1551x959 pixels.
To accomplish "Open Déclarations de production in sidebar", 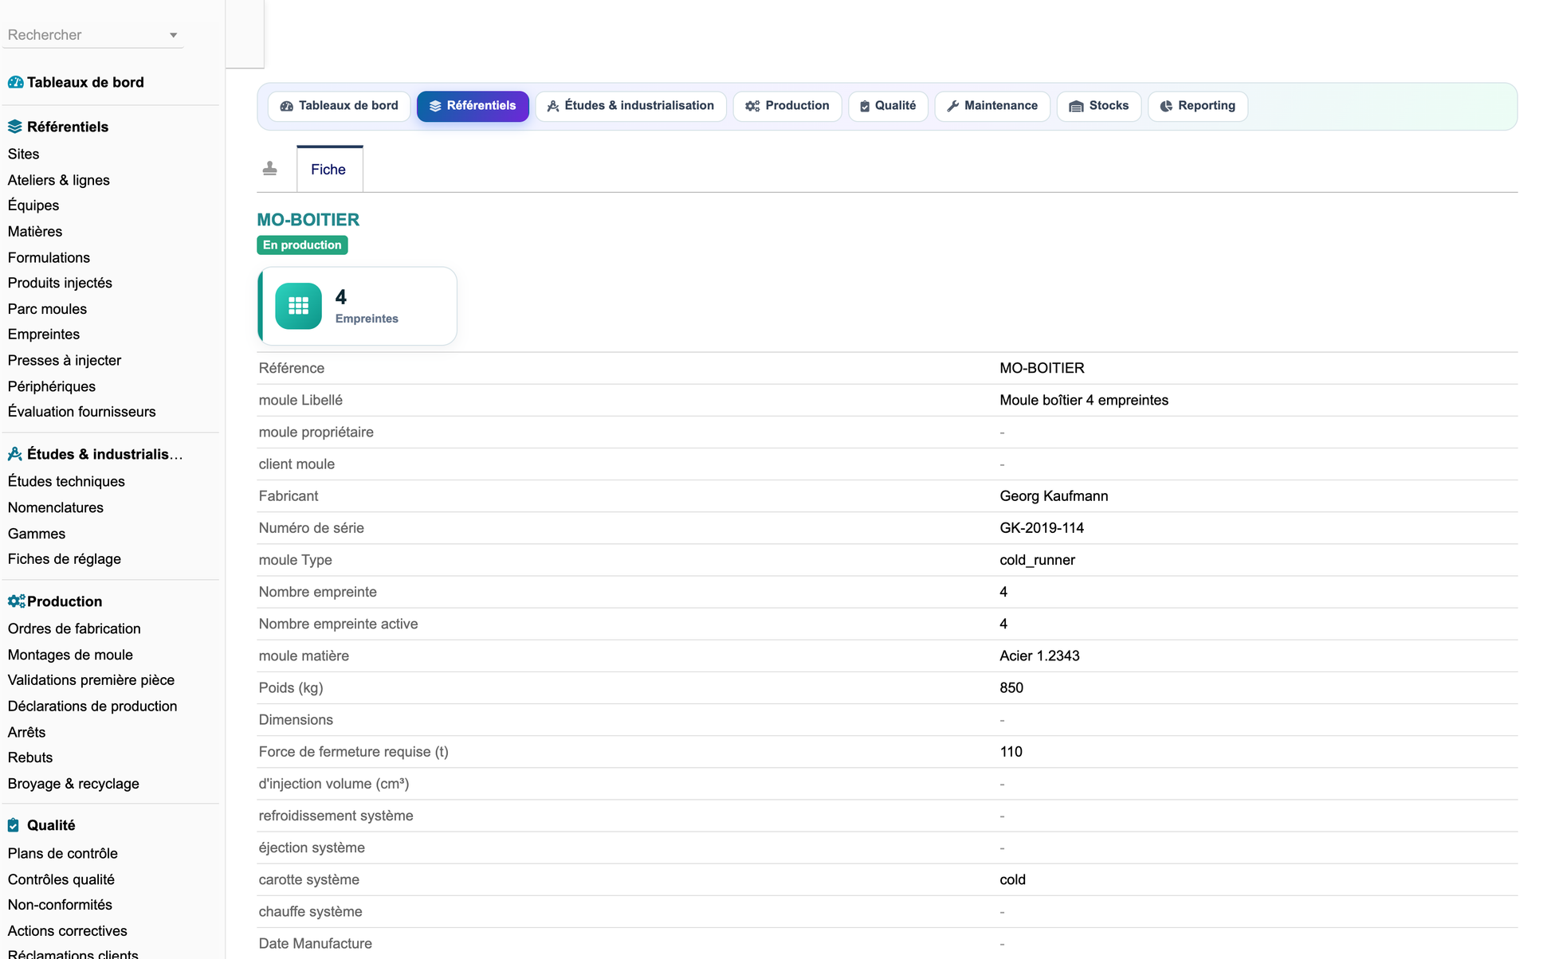I will [x=92, y=707].
